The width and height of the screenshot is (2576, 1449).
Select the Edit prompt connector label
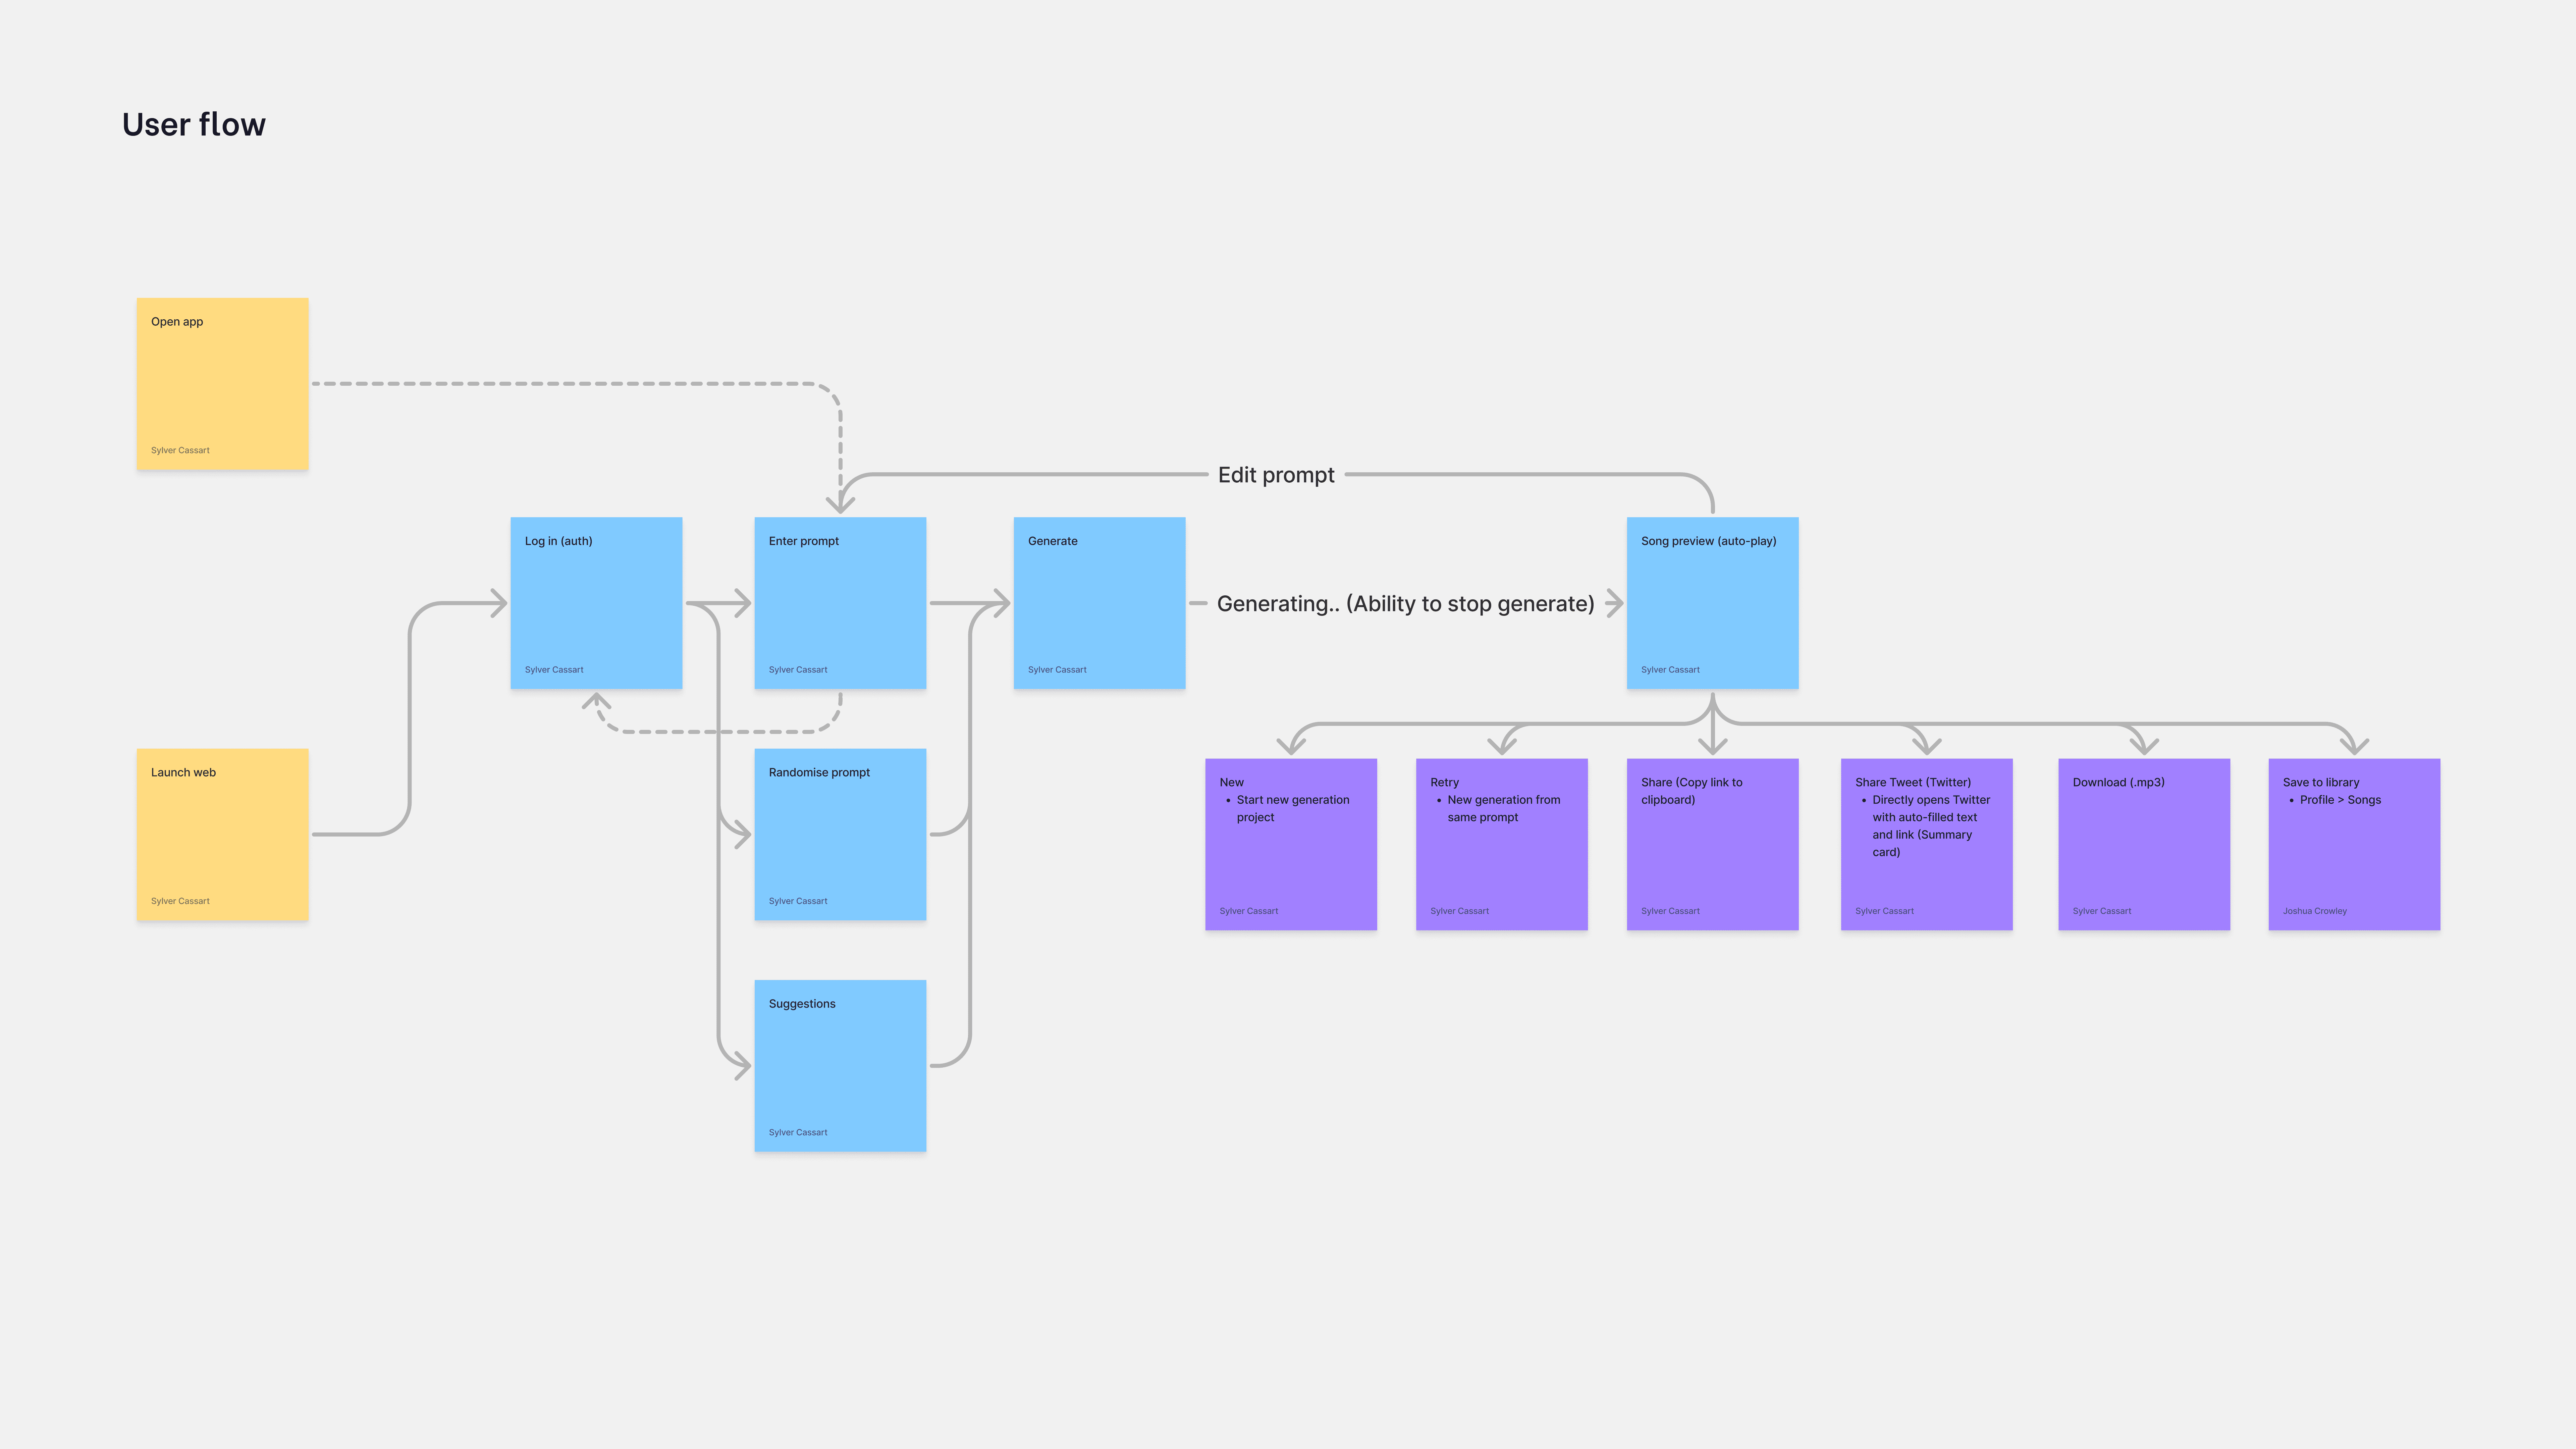point(1276,475)
